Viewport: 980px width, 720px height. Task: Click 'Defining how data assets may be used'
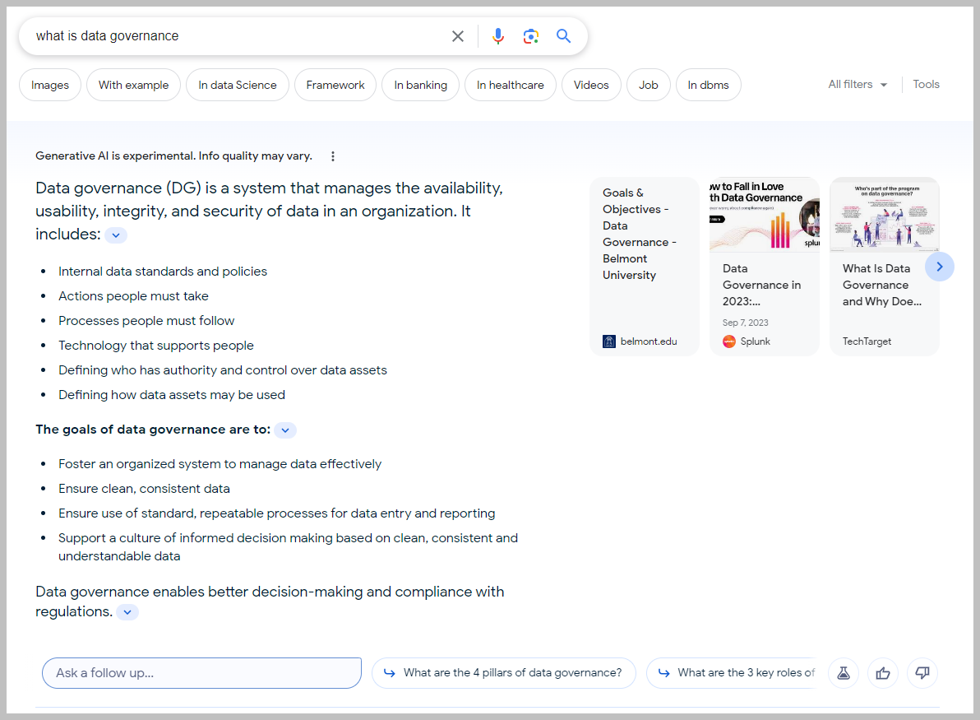coord(171,395)
